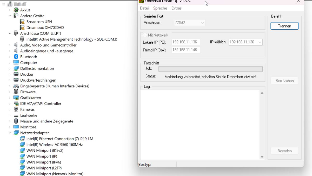312x176 pixels.
Task: Click the Firmware category icon
Action: pos(16,92)
